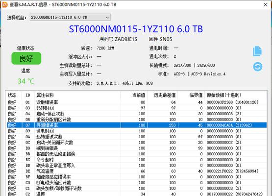Click the 当前值 column header
This screenshot has width=272, height=196.
(x=139, y=95)
